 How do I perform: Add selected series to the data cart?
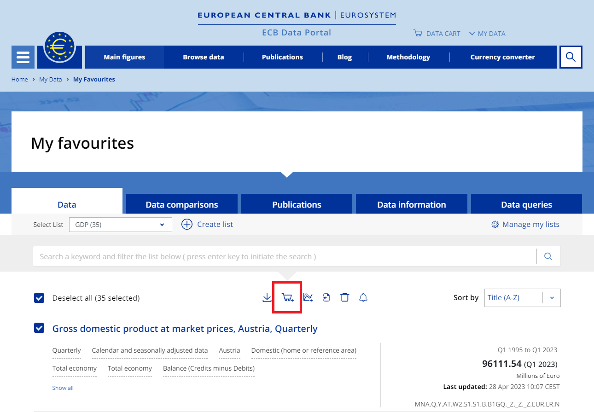[287, 297]
